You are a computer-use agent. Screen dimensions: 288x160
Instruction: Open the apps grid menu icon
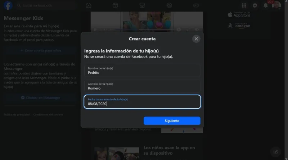(244, 5)
